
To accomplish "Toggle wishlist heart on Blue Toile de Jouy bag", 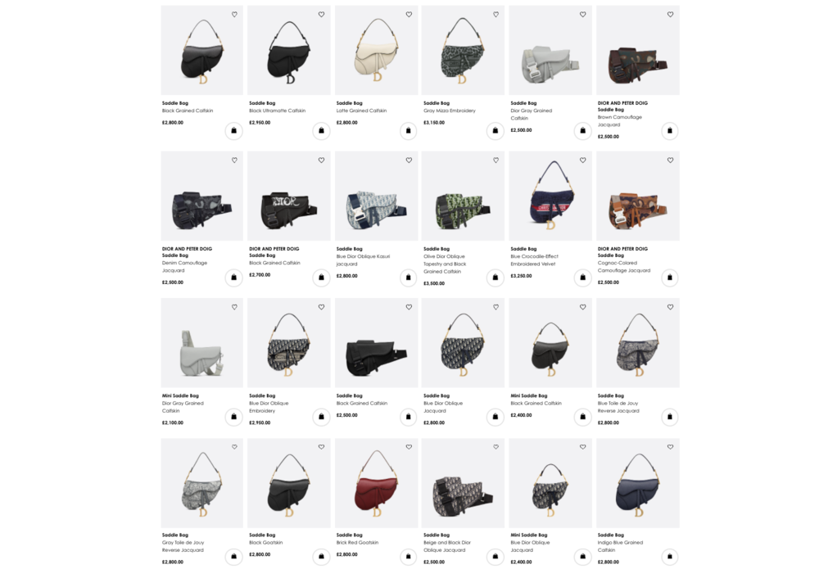I will [670, 307].
